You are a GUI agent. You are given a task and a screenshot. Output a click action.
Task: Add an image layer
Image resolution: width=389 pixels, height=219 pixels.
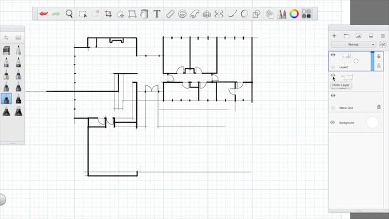[359, 36]
